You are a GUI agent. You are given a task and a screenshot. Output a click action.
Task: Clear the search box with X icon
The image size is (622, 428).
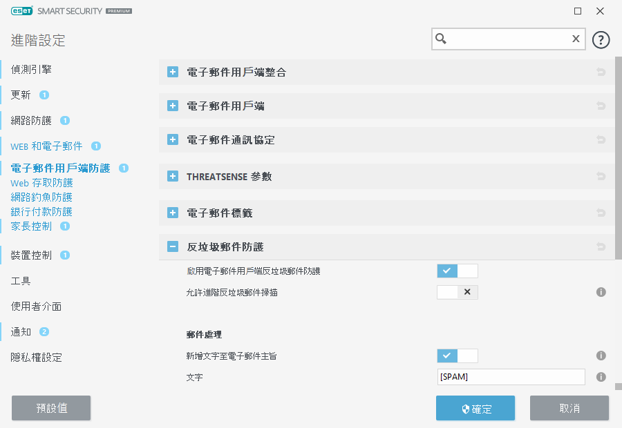[575, 39]
